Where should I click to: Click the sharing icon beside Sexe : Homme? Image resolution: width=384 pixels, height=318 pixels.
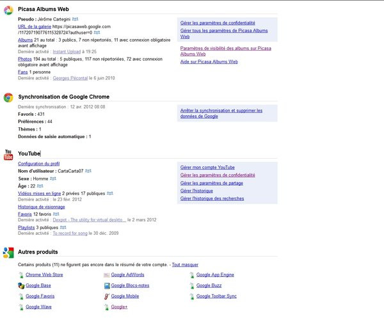point(53,179)
